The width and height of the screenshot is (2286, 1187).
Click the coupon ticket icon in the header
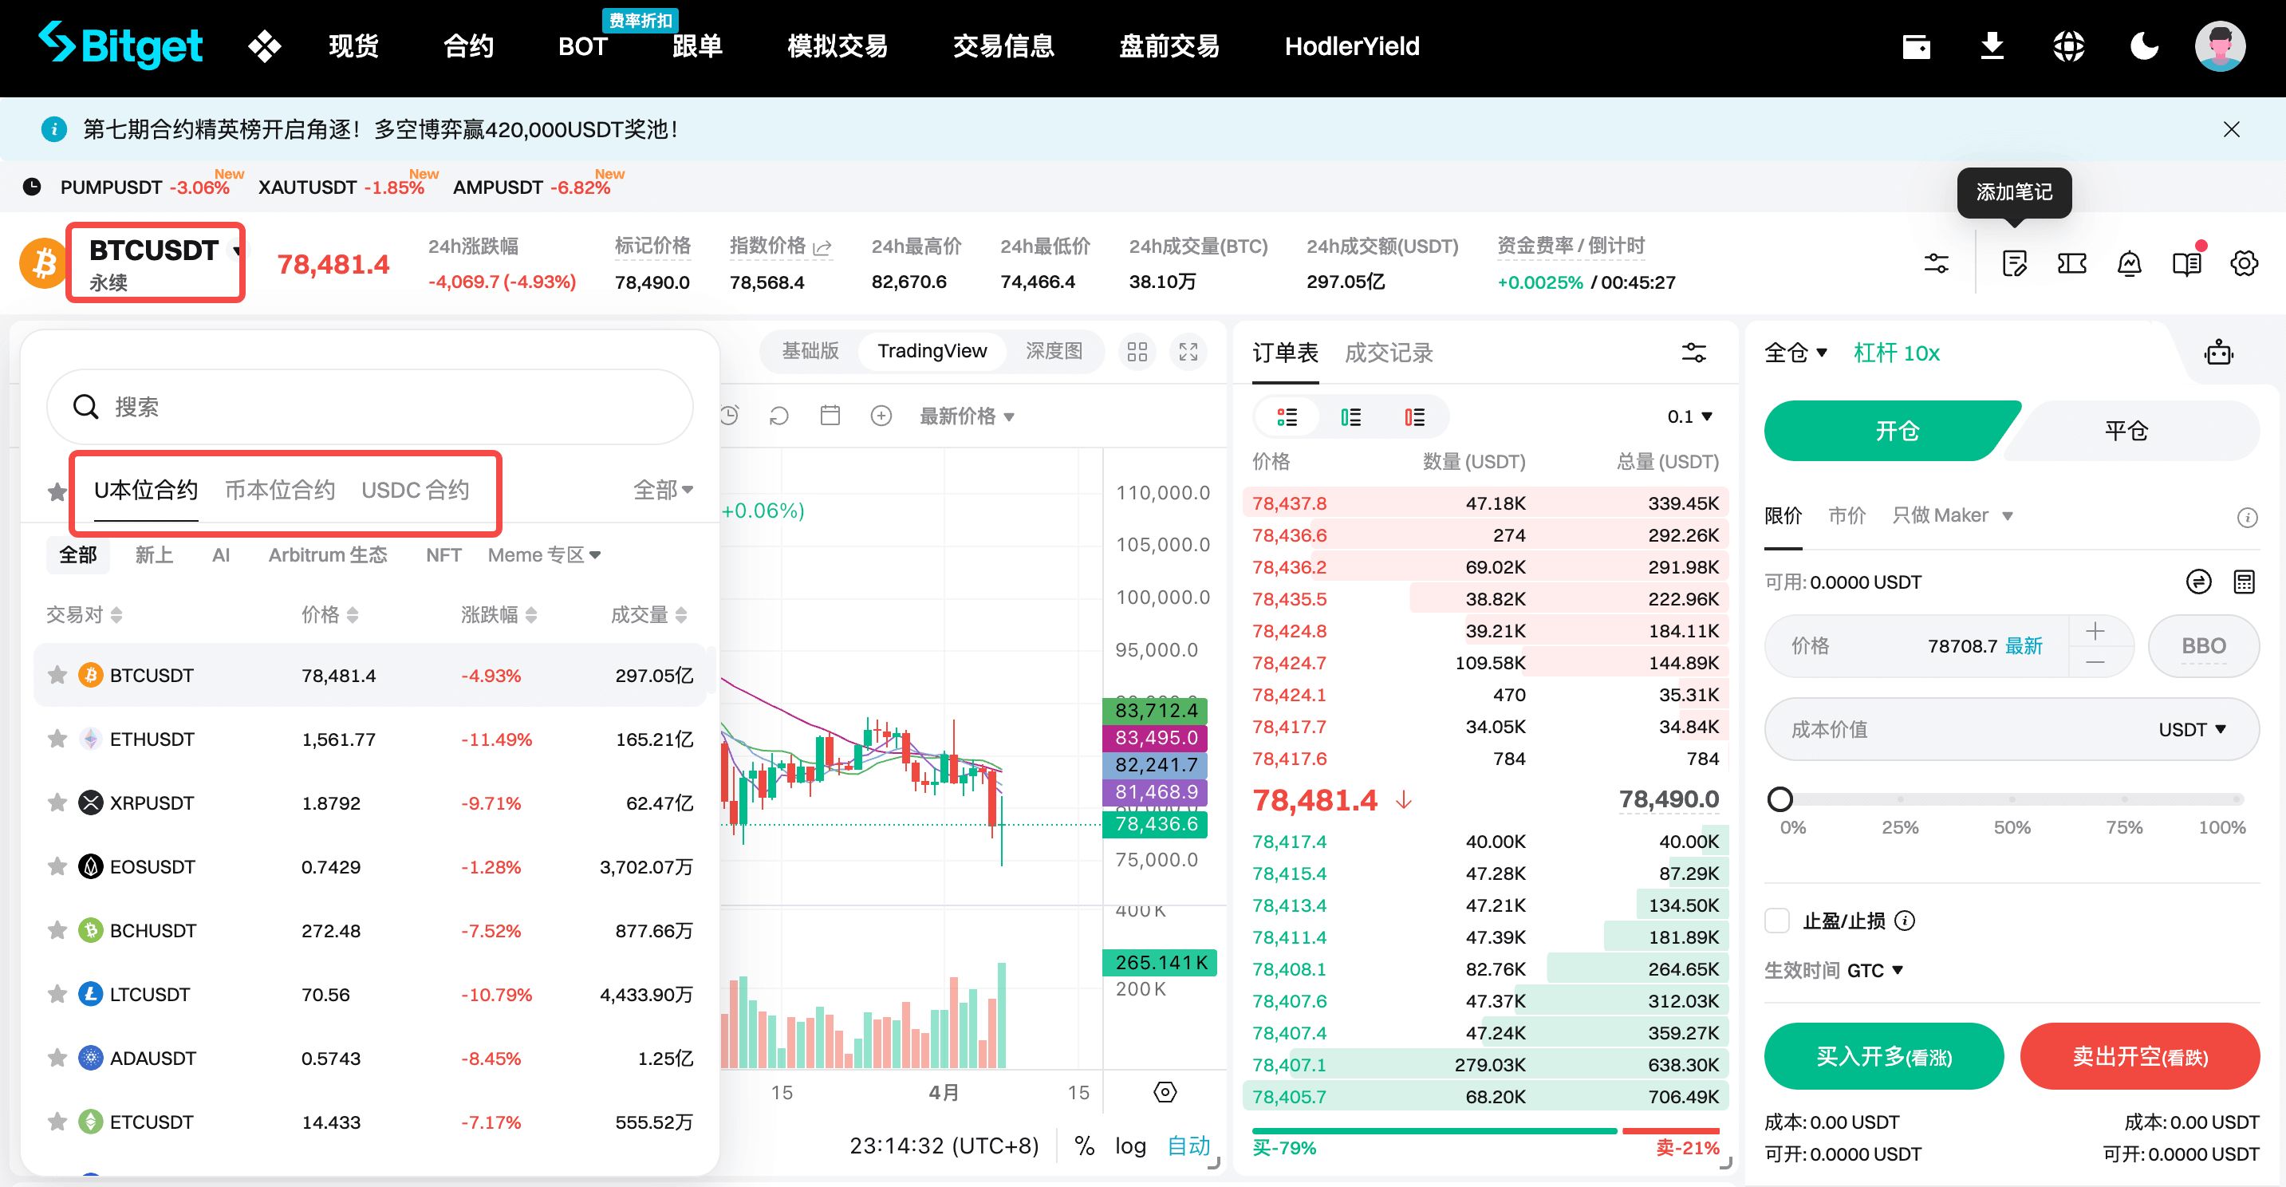(2071, 262)
